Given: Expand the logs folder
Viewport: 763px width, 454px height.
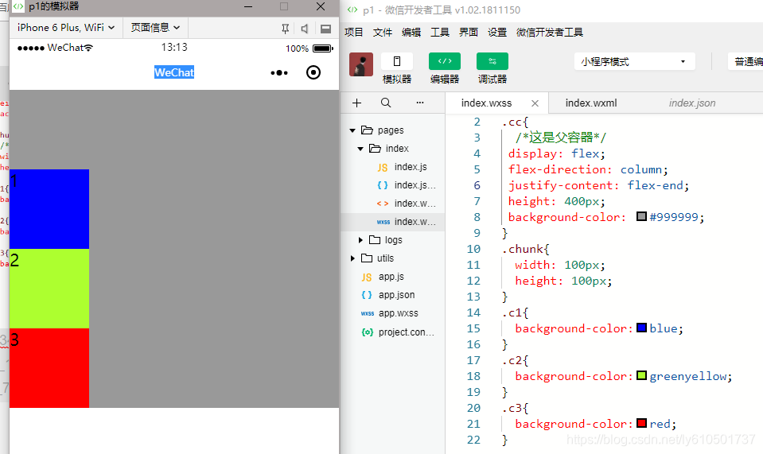Looking at the screenshot, I should 360,240.
